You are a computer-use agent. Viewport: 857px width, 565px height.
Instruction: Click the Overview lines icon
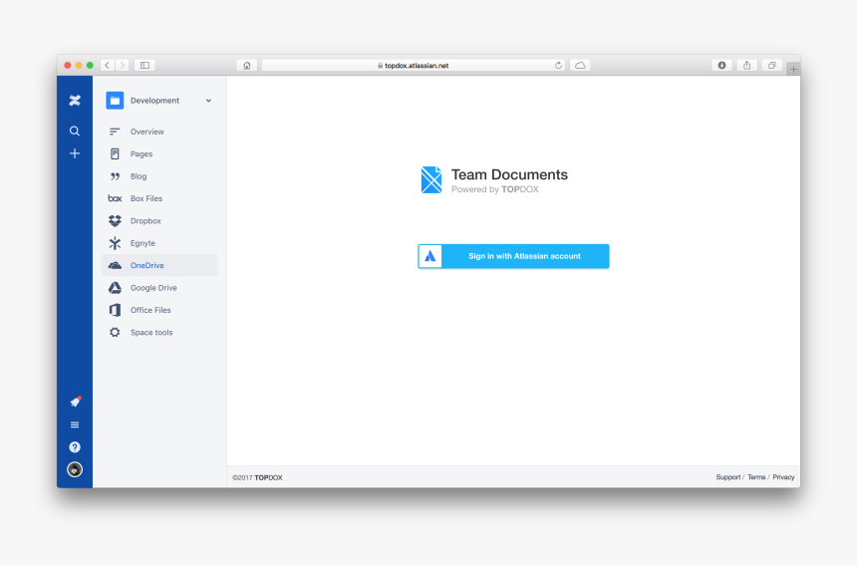[115, 132]
